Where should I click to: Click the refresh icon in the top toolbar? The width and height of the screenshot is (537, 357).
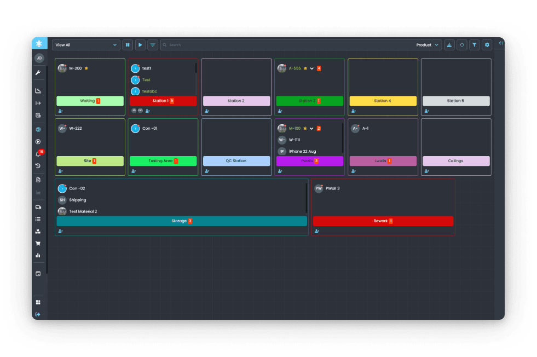[462, 45]
